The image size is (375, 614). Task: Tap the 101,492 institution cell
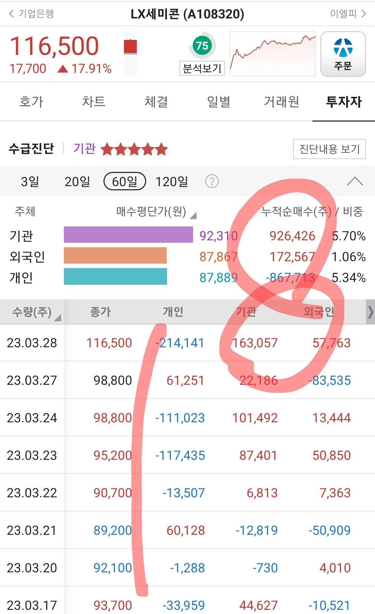coord(255,418)
